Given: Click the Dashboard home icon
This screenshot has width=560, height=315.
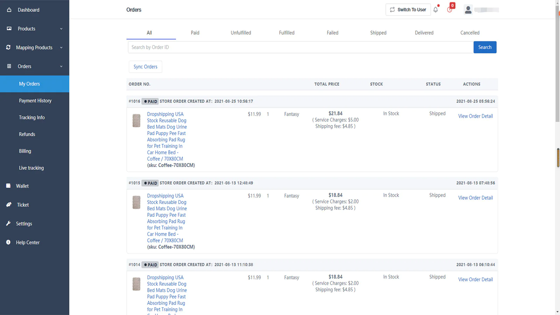Looking at the screenshot, I should (x=9, y=10).
